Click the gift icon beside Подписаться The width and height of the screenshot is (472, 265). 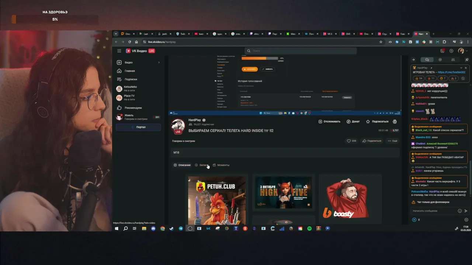395,121
